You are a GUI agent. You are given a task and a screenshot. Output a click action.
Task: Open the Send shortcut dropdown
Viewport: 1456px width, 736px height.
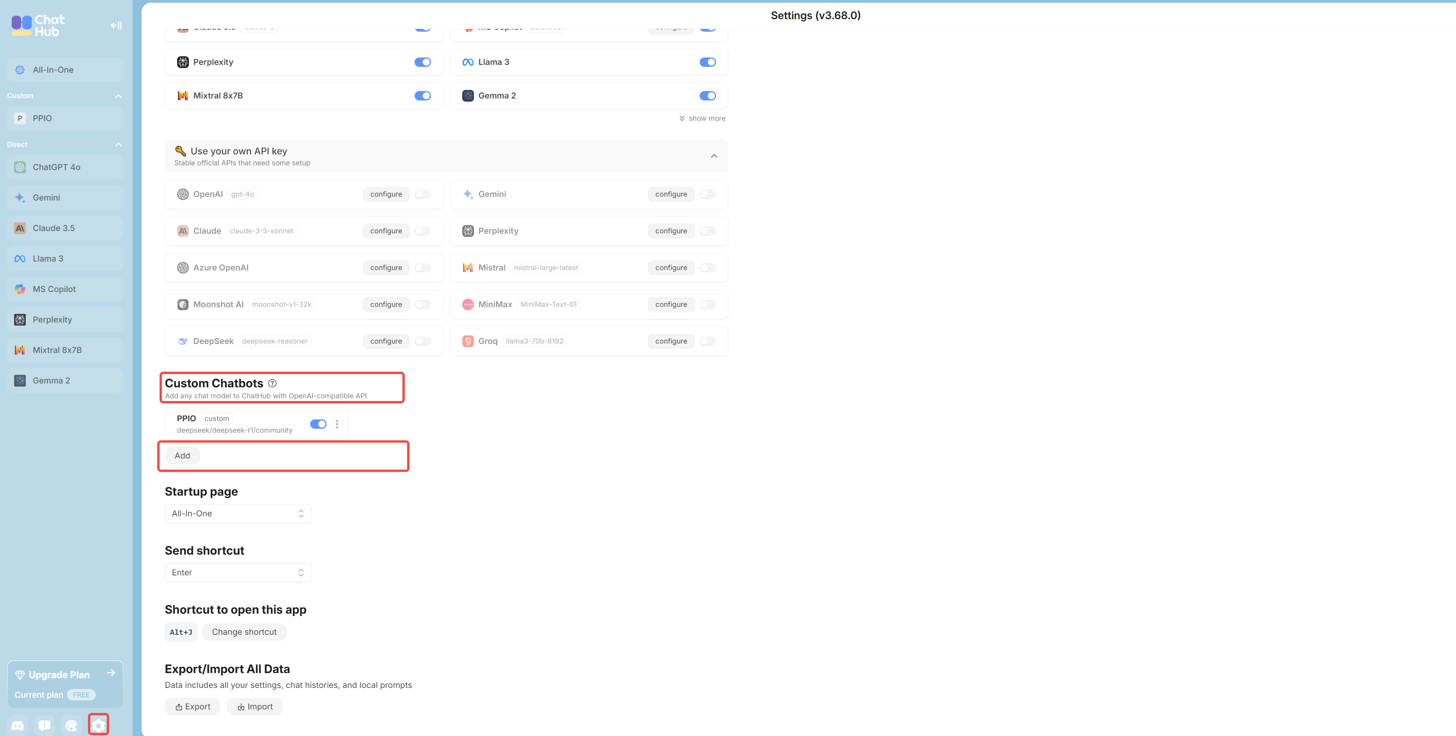[238, 573]
